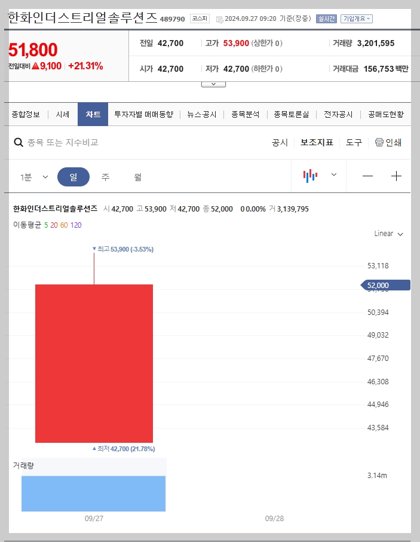The image size is (420, 542).
Task: Open the 종목분석 tab
Action: (245, 114)
